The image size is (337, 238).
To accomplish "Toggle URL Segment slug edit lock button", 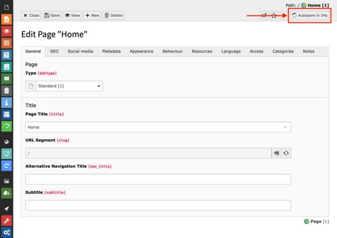I will (276, 153).
